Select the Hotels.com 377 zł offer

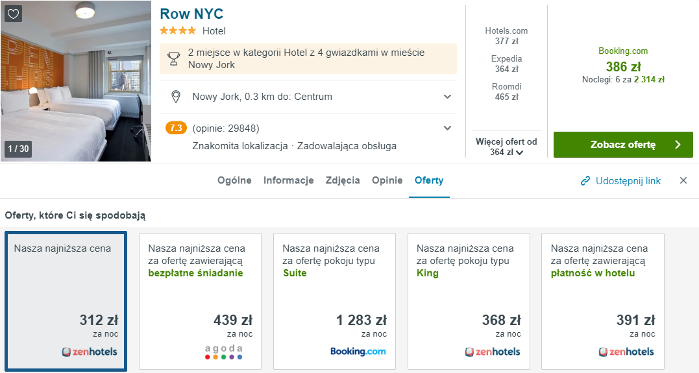(x=506, y=36)
